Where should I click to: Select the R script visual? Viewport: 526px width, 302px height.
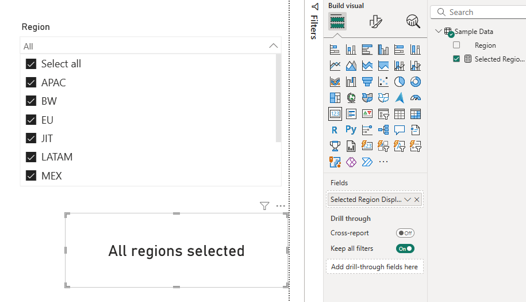(335, 130)
